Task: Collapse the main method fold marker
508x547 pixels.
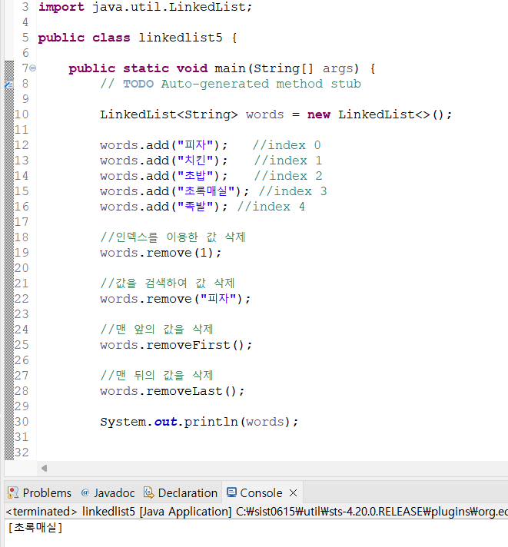Action: coord(32,68)
